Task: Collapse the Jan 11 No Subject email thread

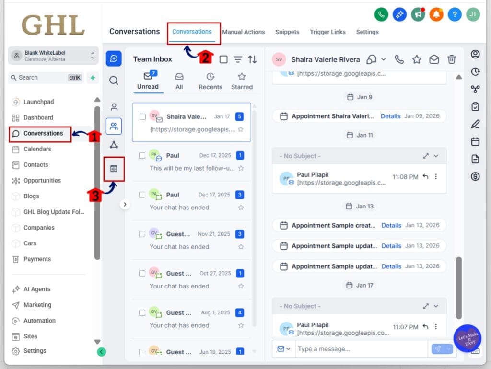Action: tap(436, 156)
